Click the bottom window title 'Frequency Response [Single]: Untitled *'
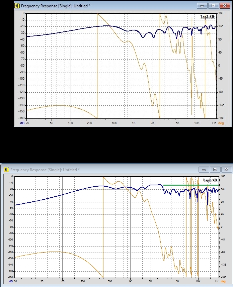This screenshot has height=287, width=233. coord(45,170)
